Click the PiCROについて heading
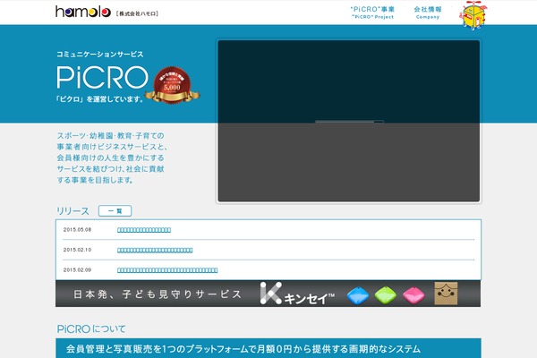Image resolution: width=537 pixels, height=358 pixels. (91, 328)
